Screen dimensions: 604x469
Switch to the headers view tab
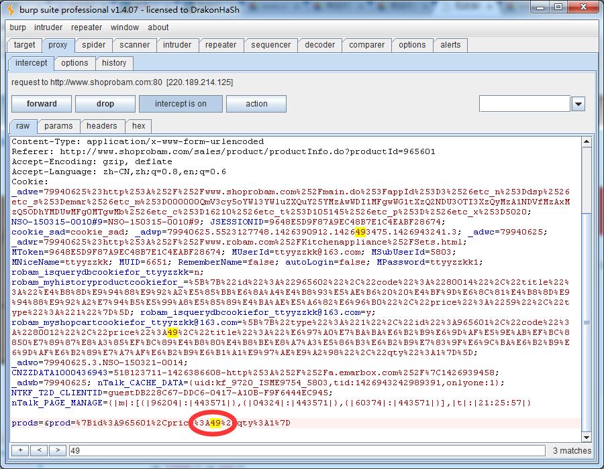click(x=102, y=126)
